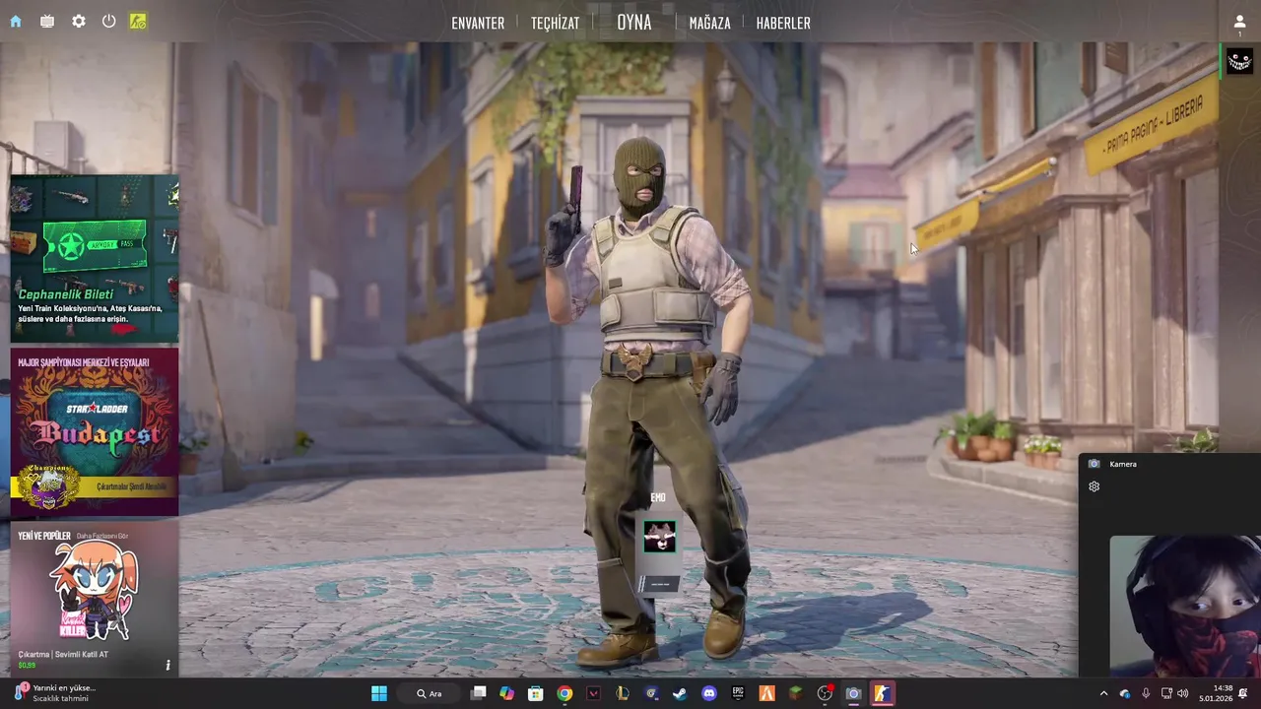Open the watch matches TV icon

(47, 21)
